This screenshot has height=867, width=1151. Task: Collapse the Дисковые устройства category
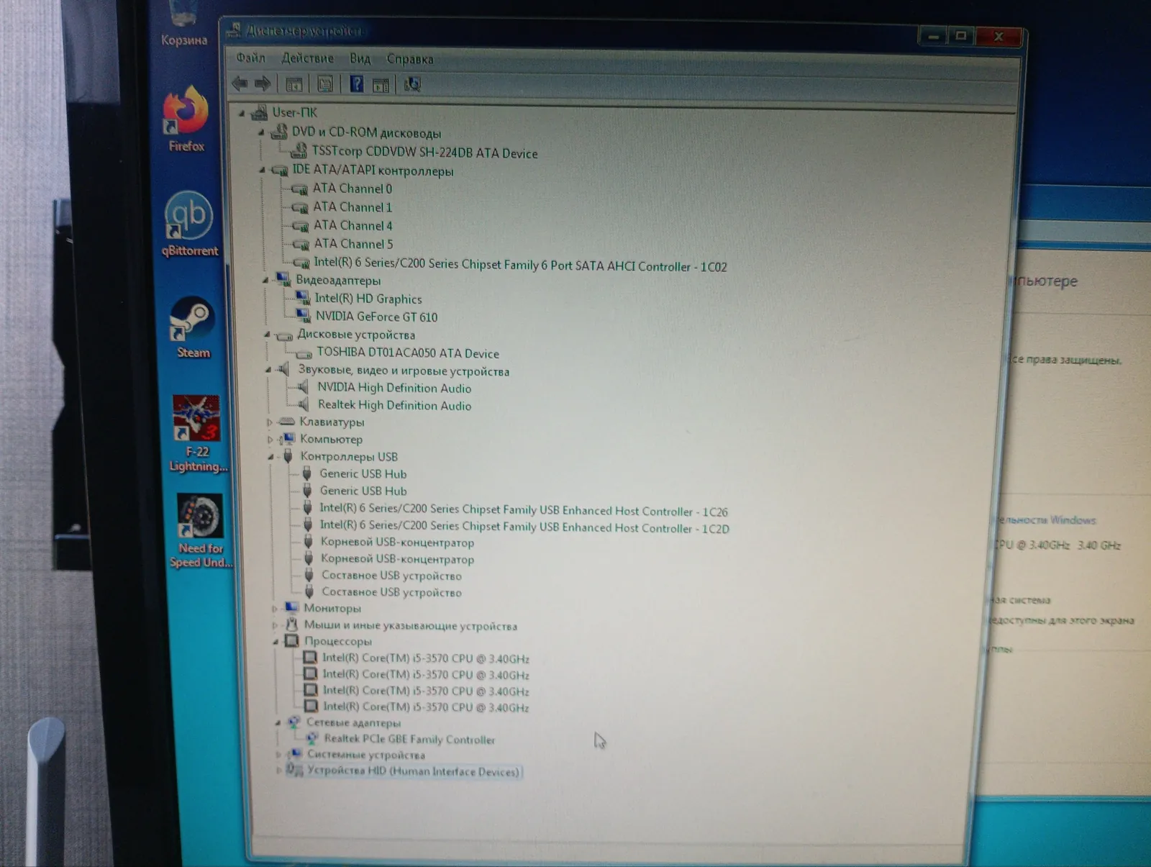click(x=267, y=335)
